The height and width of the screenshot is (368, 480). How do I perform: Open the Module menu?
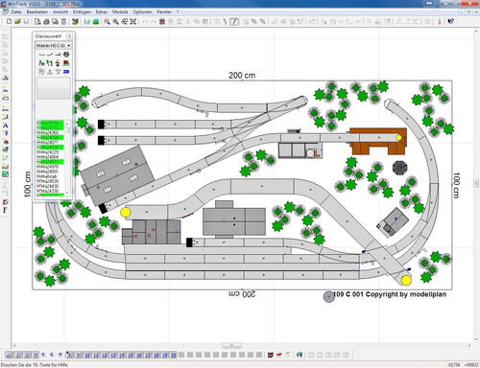[x=120, y=11]
